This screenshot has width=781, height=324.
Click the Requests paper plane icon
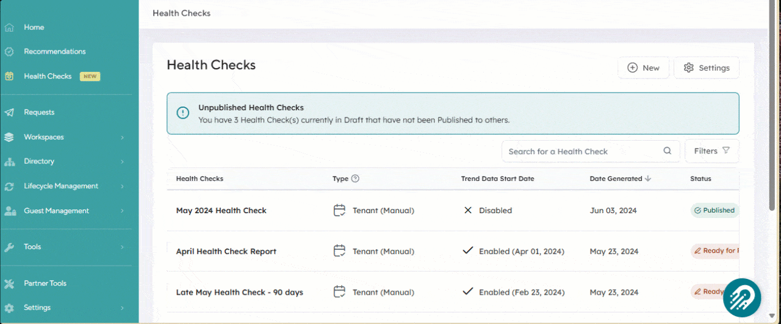(x=9, y=113)
